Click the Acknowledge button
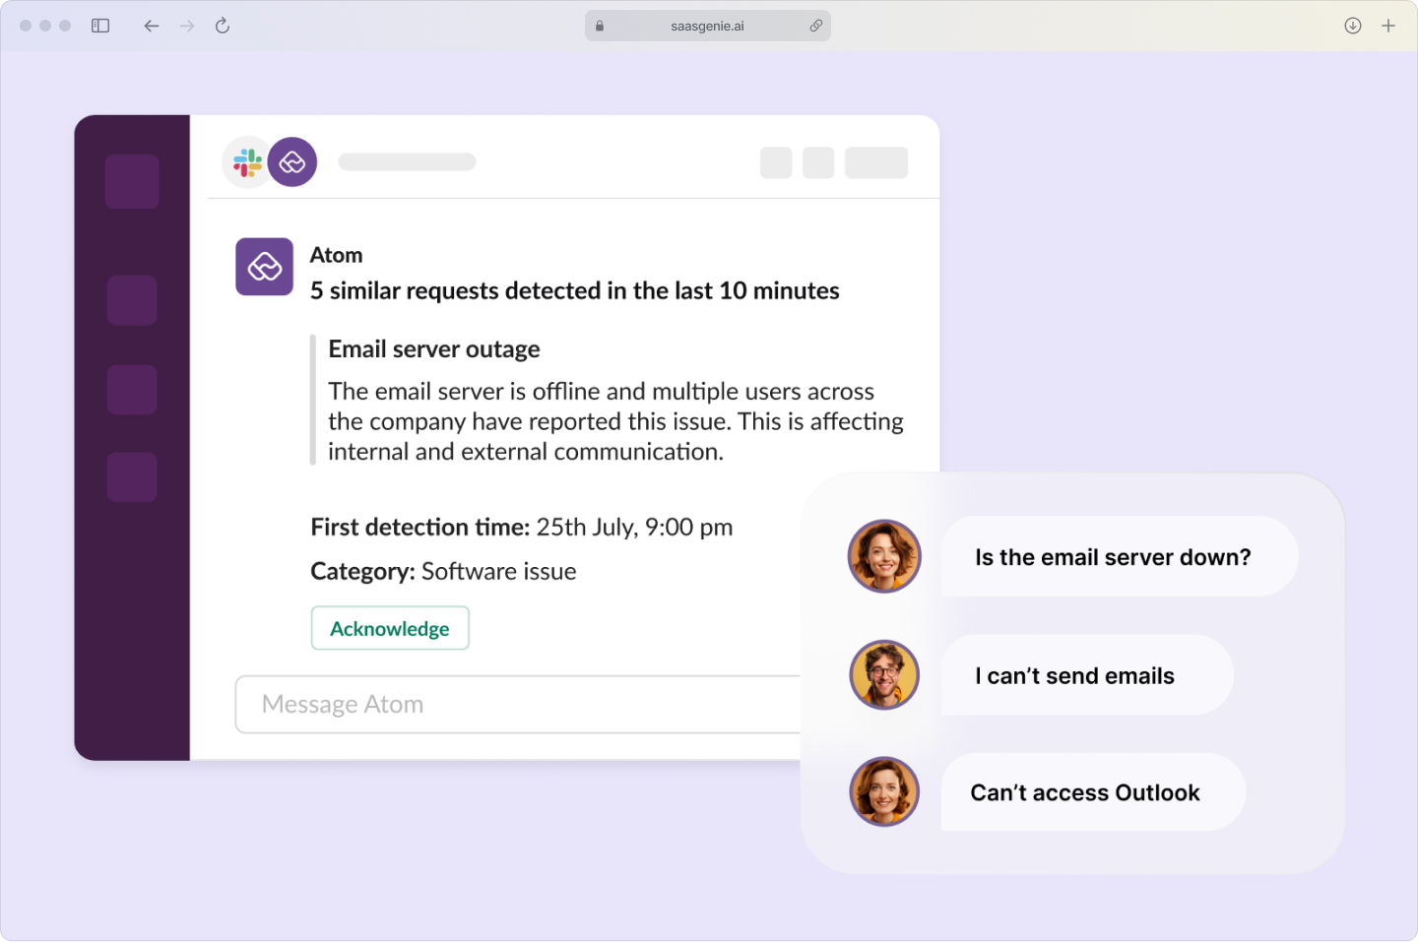 390,628
